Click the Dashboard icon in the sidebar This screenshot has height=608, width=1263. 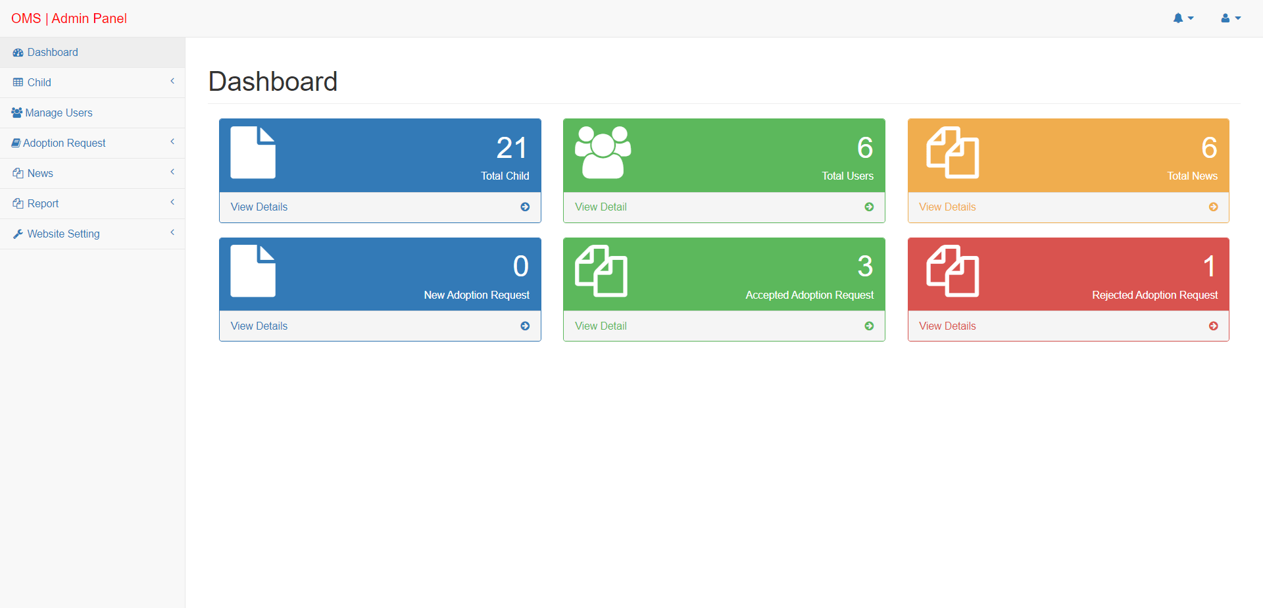coord(16,52)
